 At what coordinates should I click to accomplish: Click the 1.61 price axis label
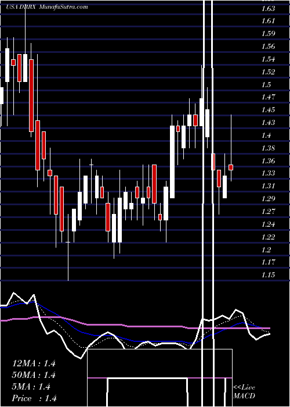268,21
